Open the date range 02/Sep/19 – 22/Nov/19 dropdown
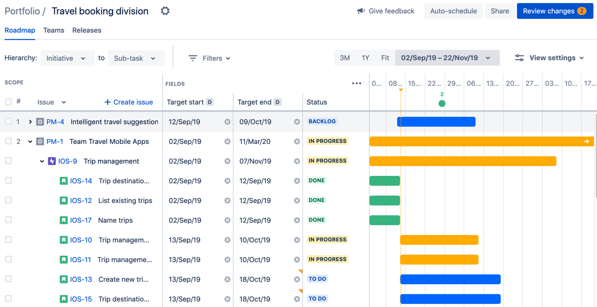The height and width of the screenshot is (307, 597). coord(447,58)
